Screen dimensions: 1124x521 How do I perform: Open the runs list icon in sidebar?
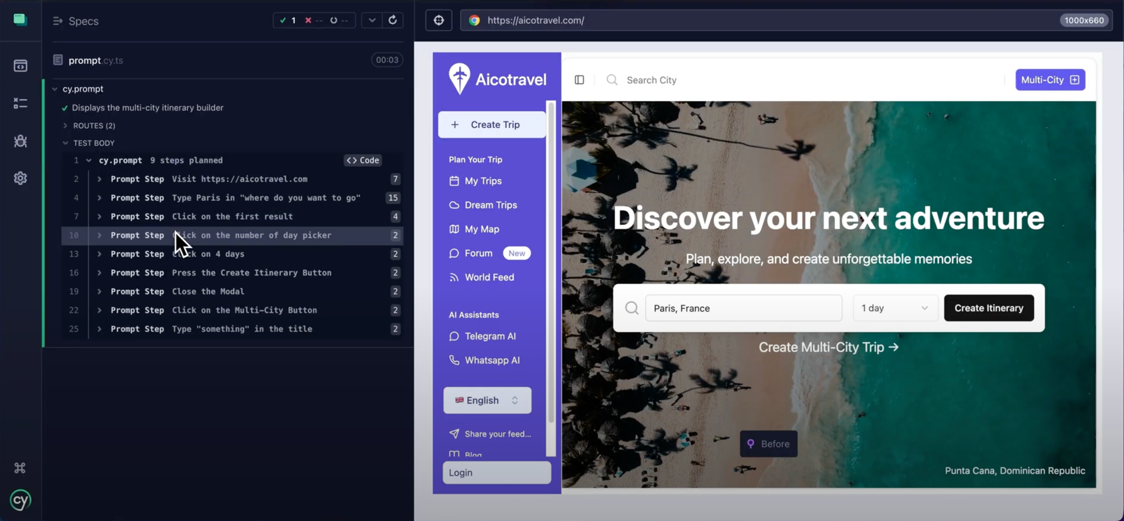[x=20, y=103]
